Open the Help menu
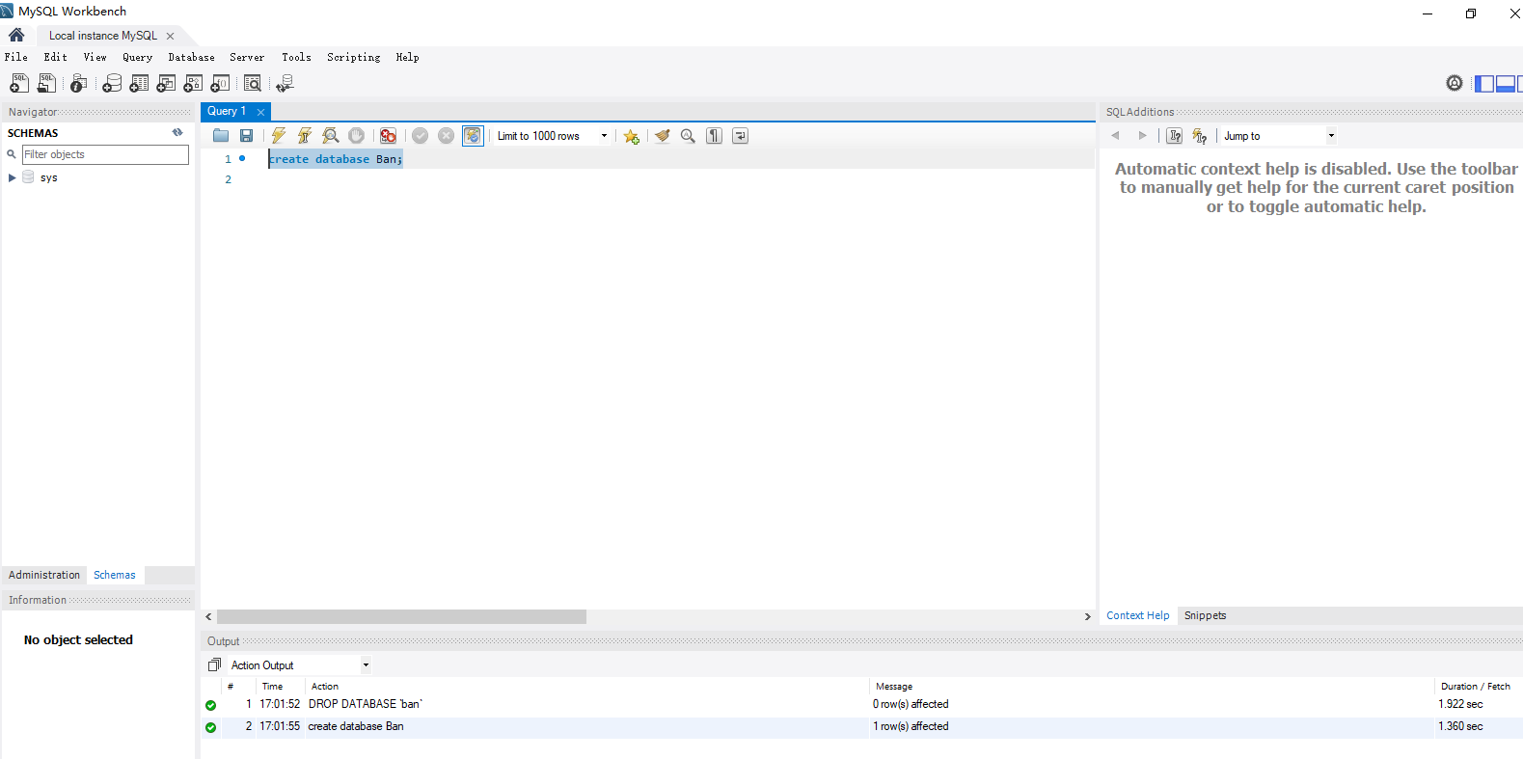This screenshot has width=1523, height=759. pyautogui.click(x=408, y=57)
